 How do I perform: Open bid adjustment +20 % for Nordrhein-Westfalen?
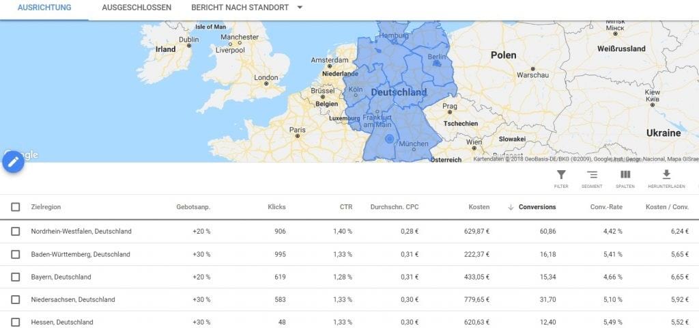(198, 232)
